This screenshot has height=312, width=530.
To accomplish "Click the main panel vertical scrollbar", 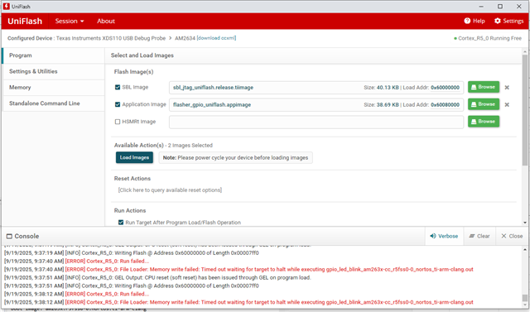I will (x=524, y=110).
